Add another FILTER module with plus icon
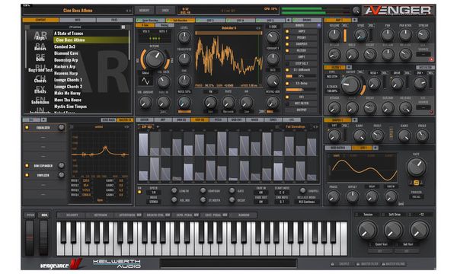This screenshot has height=274, width=457. [x=349, y=67]
